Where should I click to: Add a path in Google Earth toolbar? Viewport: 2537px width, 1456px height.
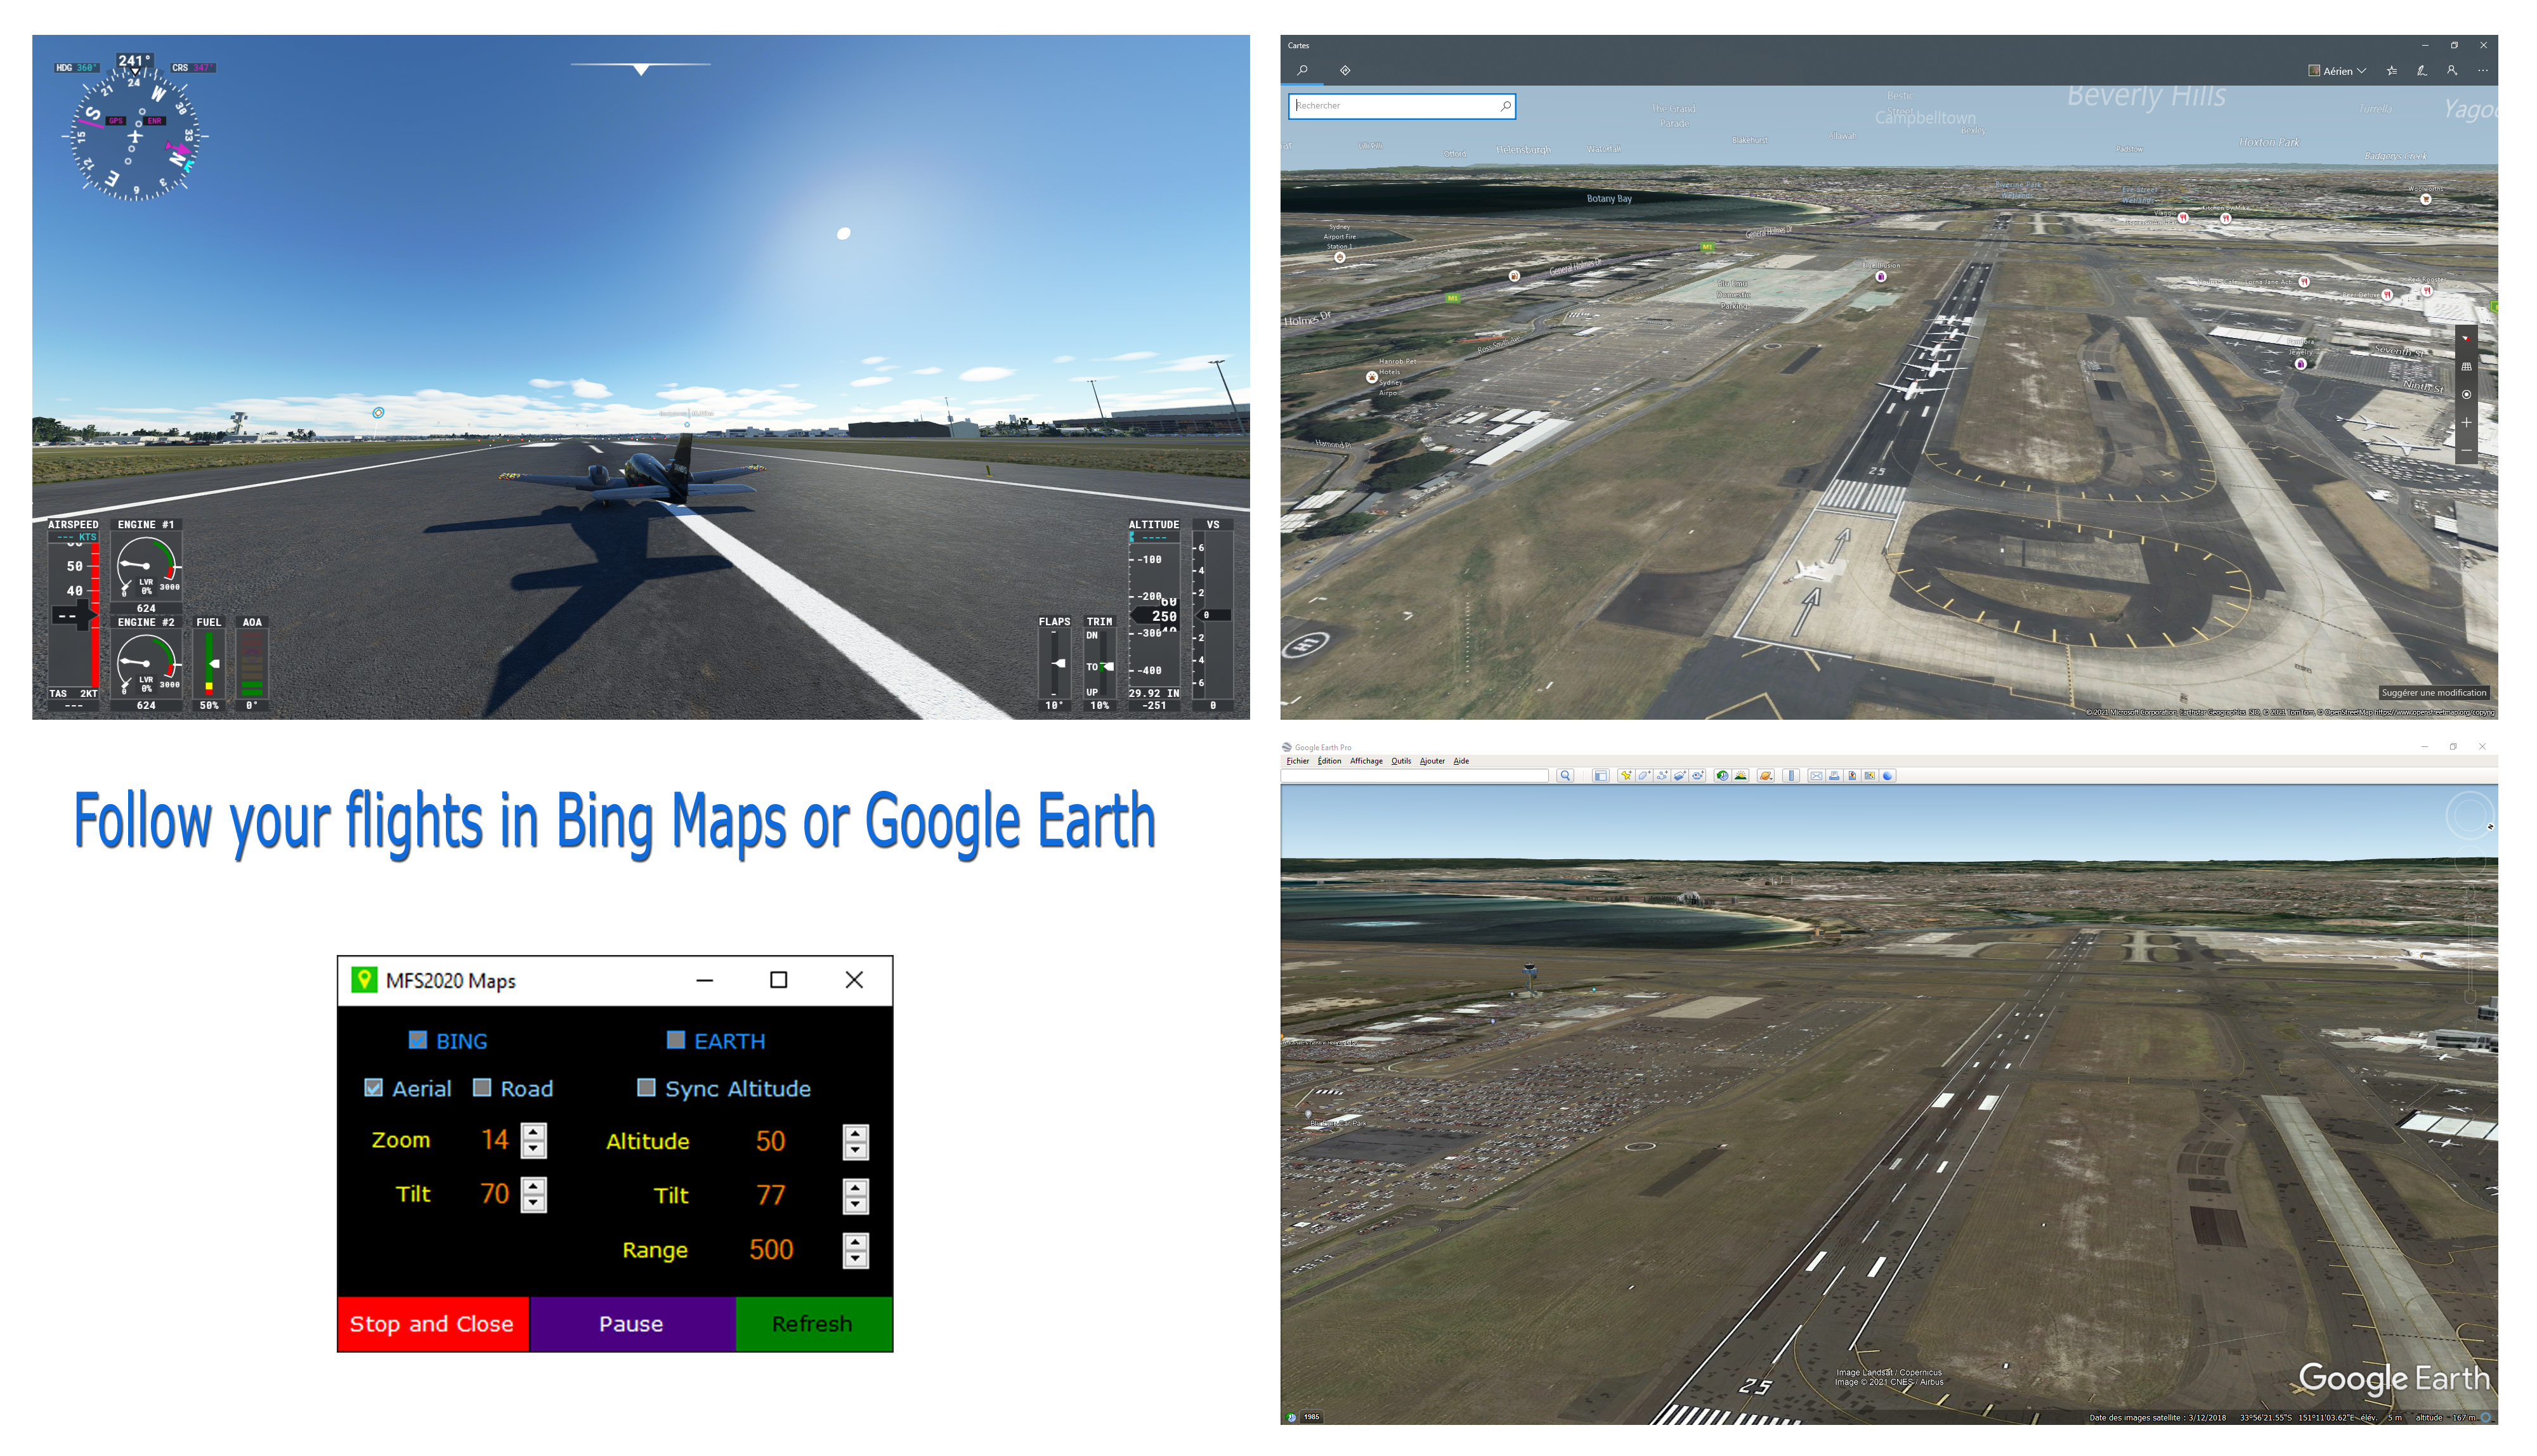click(1662, 776)
